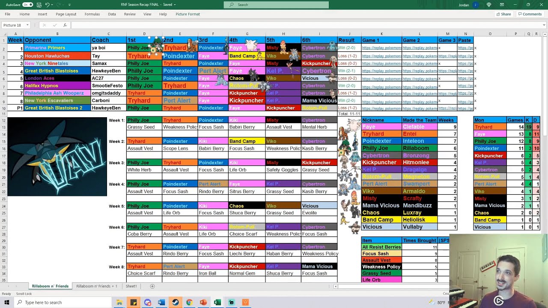Toggle the AutoSave switch

27,5
